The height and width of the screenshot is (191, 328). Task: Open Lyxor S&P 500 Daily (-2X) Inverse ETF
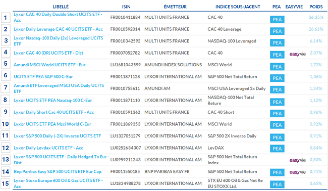point(58,136)
